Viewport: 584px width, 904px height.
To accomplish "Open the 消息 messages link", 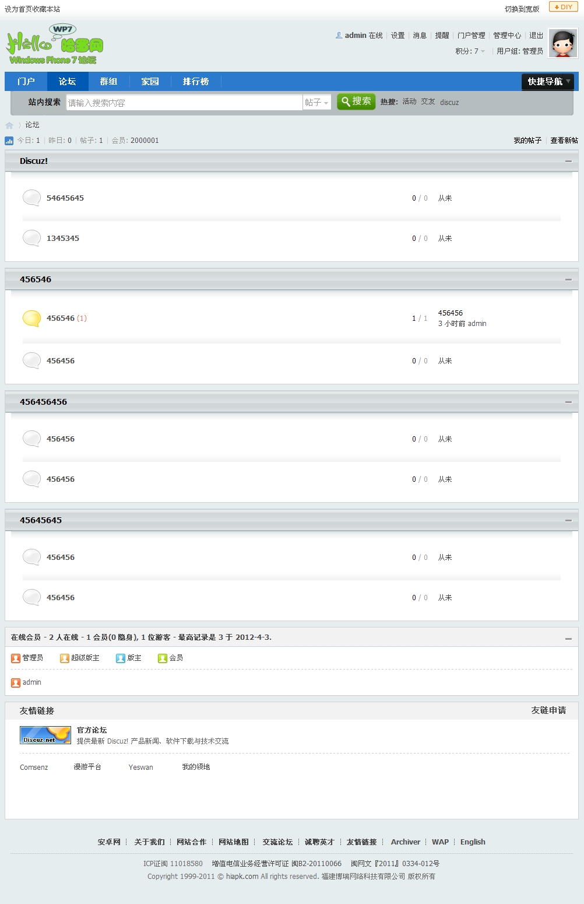I will tap(420, 36).
